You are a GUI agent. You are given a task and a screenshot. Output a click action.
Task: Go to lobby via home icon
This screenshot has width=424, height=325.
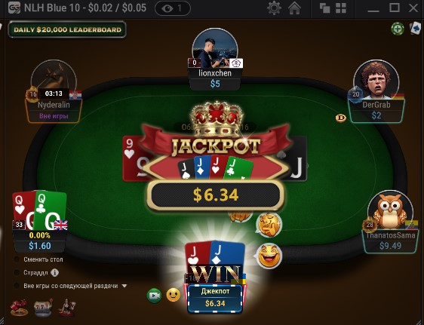tap(294, 8)
